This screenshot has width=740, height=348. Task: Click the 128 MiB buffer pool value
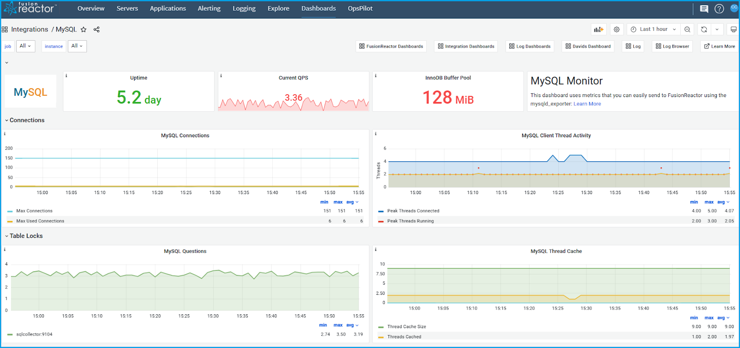point(448,98)
